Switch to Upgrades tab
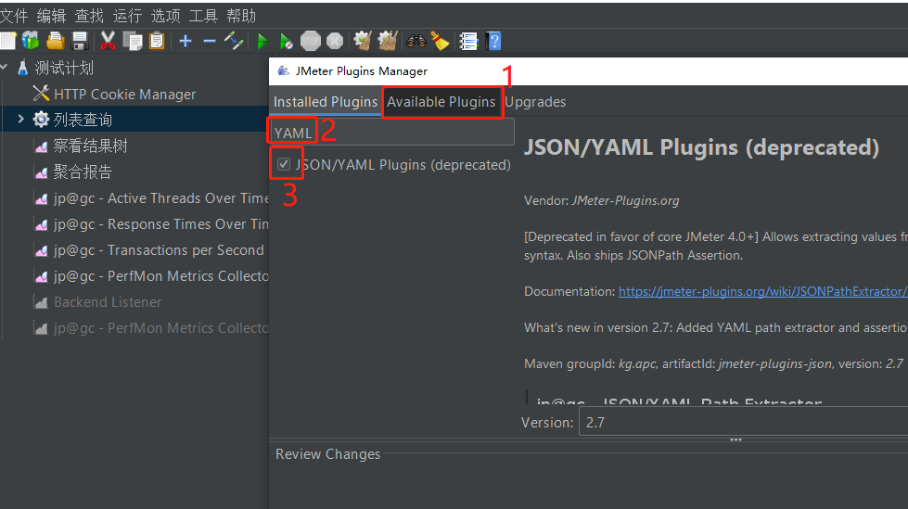 [x=535, y=102]
